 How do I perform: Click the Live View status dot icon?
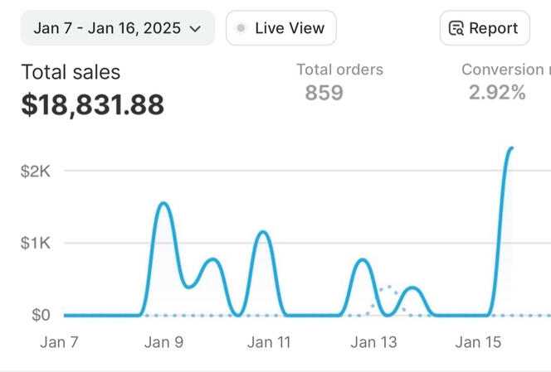tap(241, 28)
